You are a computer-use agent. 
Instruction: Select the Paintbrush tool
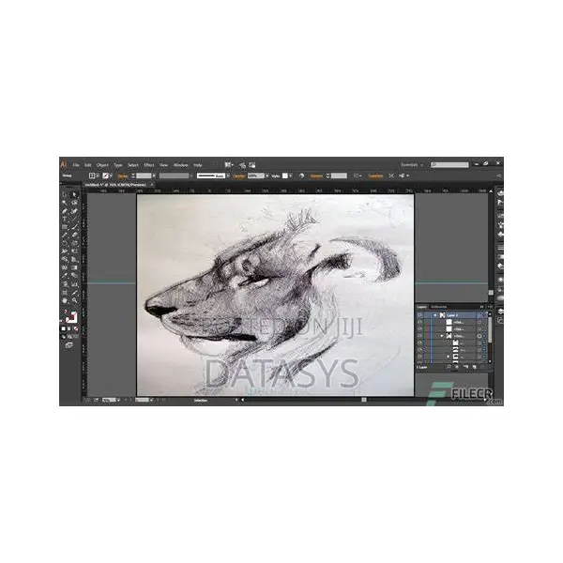(74, 227)
